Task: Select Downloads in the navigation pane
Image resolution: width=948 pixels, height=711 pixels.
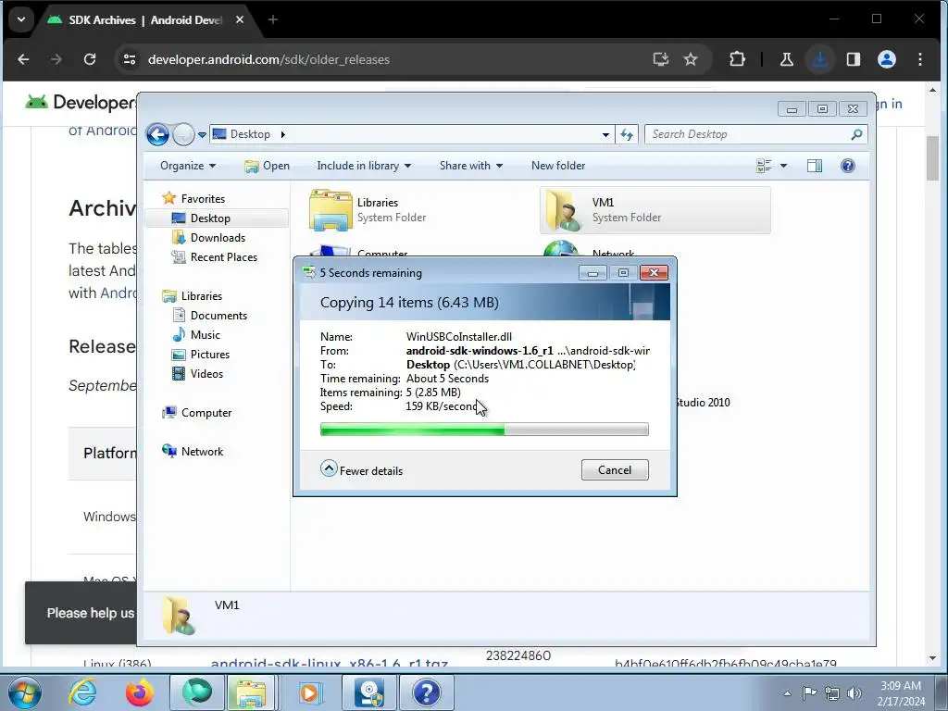Action: pyautogui.click(x=218, y=238)
